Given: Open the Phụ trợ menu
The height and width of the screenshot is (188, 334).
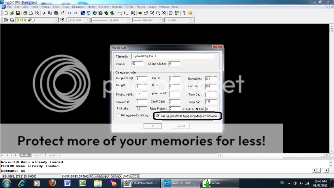Looking at the screenshot, I should tap(141, 7).
